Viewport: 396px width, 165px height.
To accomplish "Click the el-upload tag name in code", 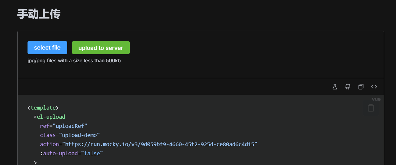I will pos(51,117).
